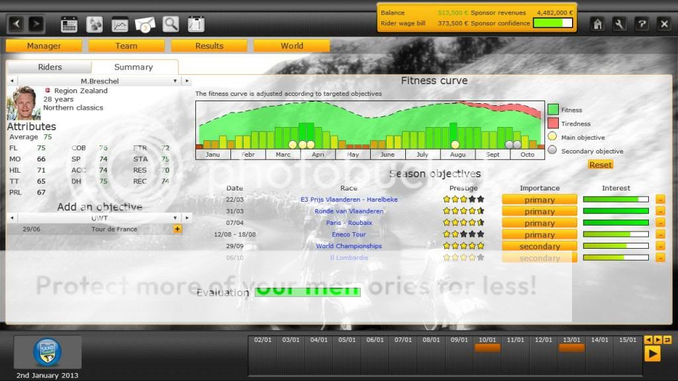Open the Ronde van Vlaanderen race link
678x381 pixels.
(x=349, y=211)
